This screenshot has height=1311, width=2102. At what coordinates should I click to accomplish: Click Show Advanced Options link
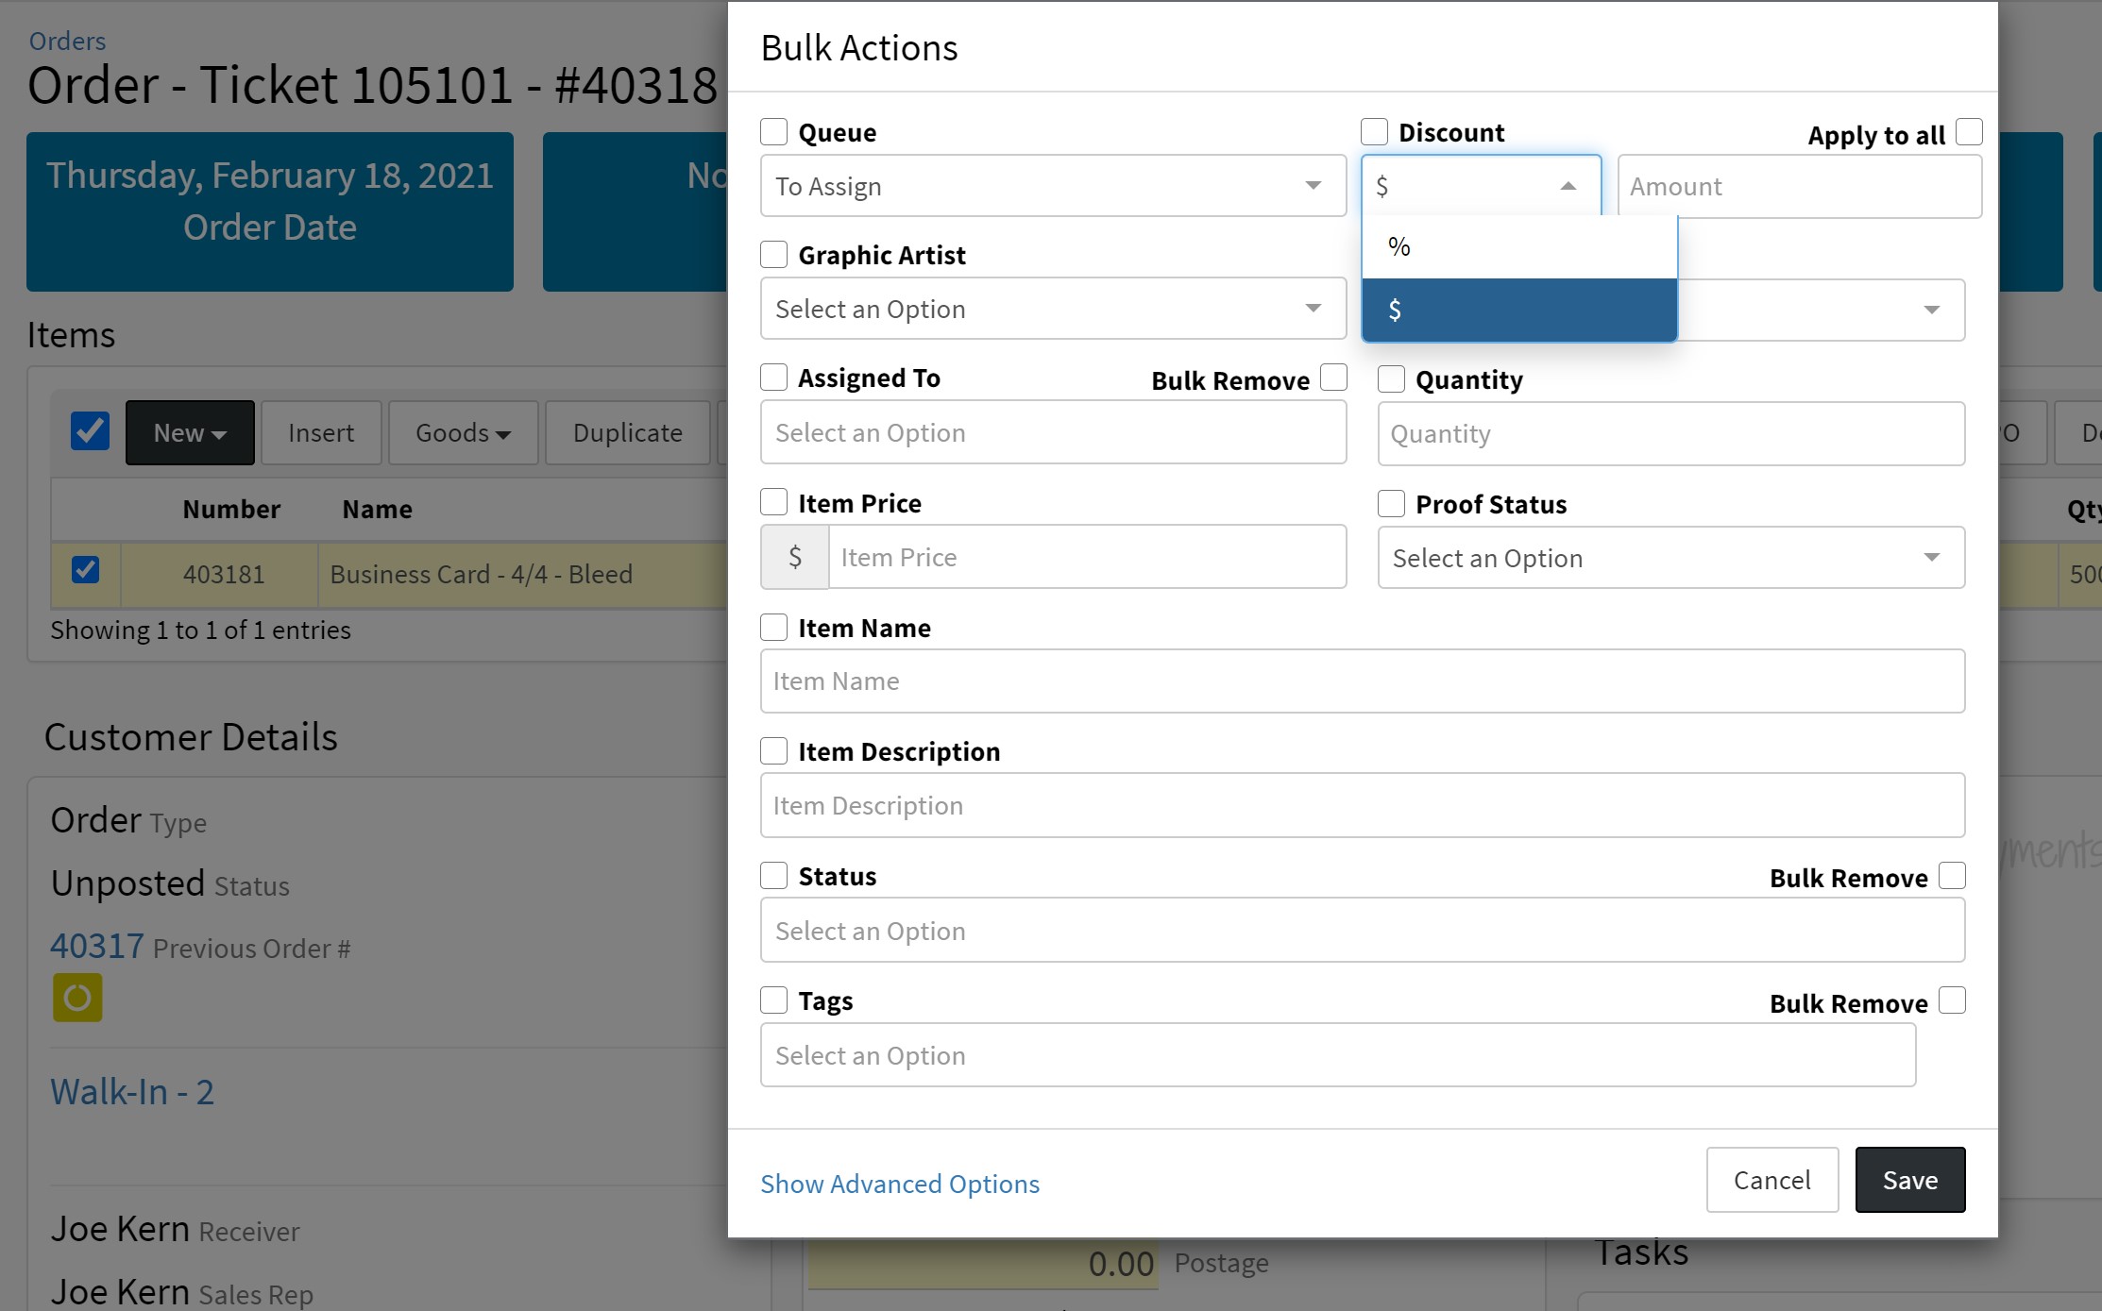click(899, 1184)
